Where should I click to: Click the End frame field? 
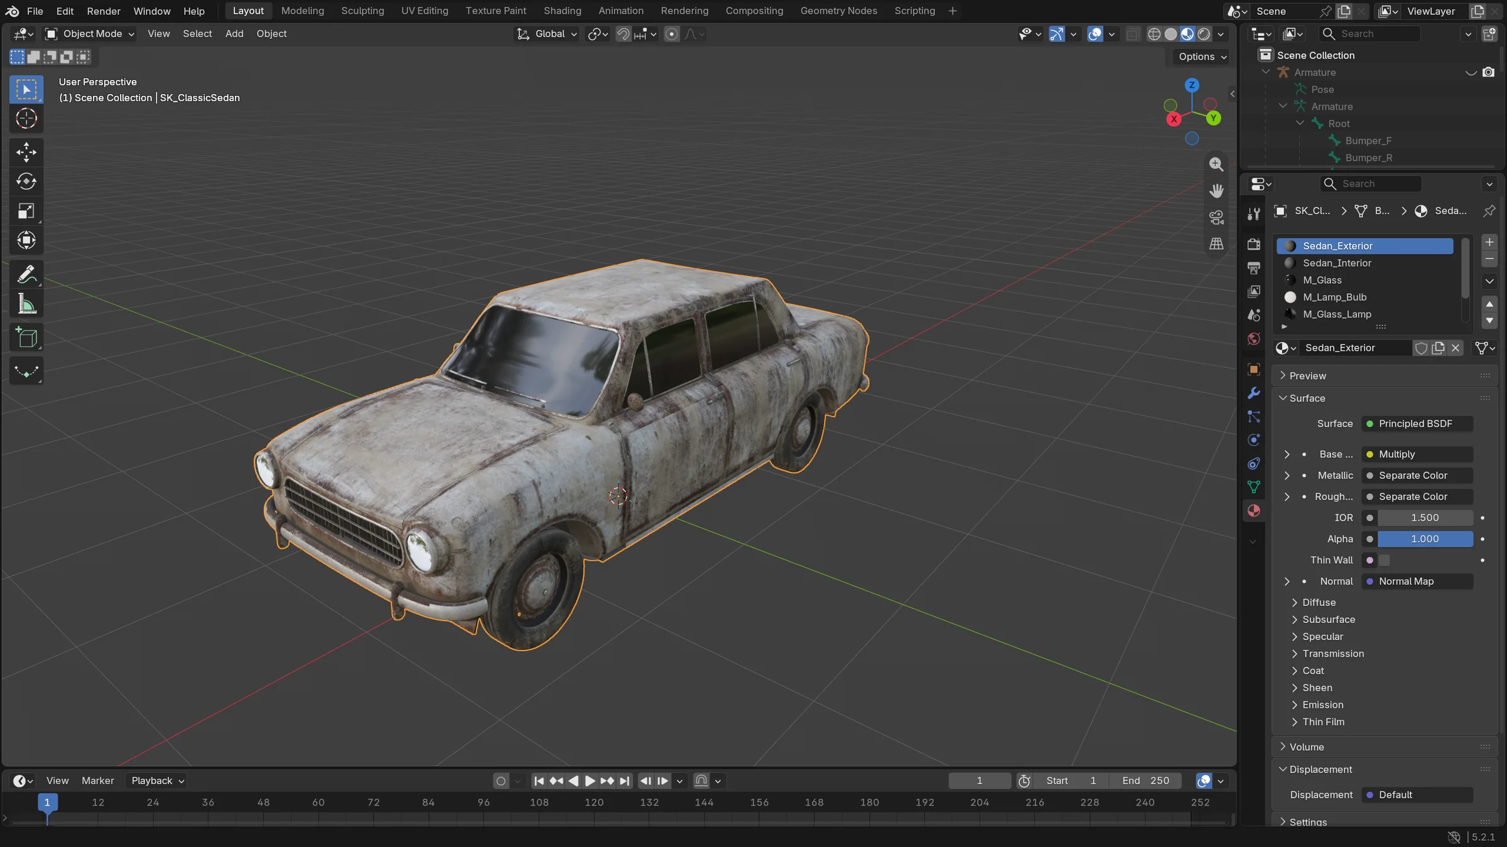(x=1145, y=781)
